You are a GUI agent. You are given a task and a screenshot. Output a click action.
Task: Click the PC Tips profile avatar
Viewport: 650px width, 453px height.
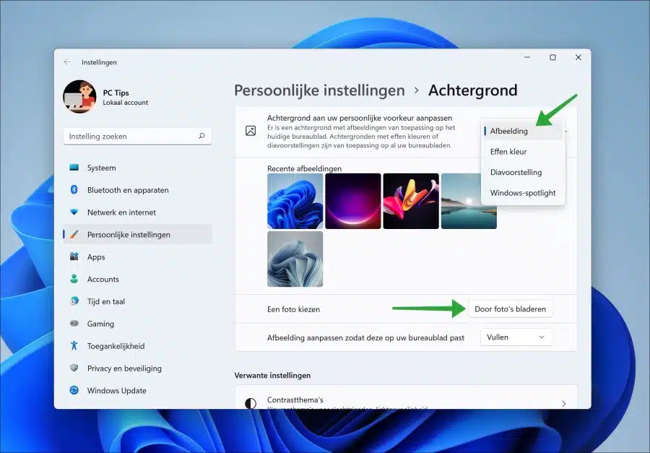[79, 97]
